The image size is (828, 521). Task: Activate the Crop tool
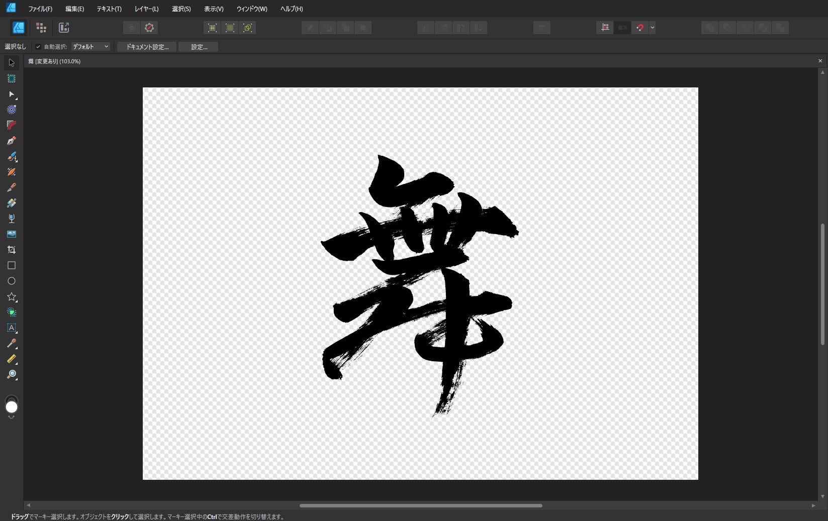[11, 250]
